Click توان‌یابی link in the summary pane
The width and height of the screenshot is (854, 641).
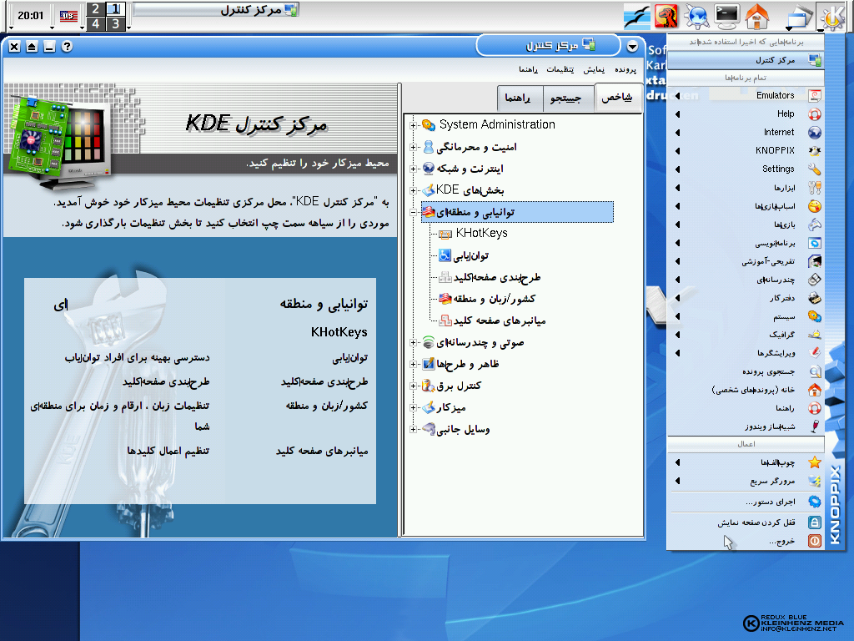[349, 358]
